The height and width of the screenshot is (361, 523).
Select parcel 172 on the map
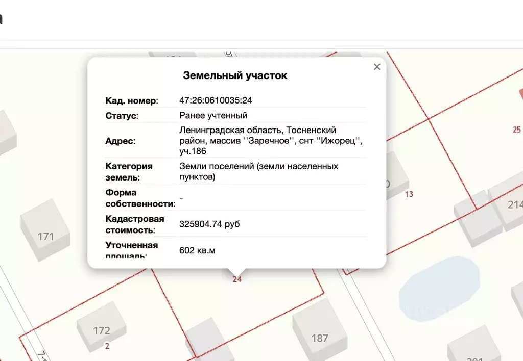tap(102, 330)
